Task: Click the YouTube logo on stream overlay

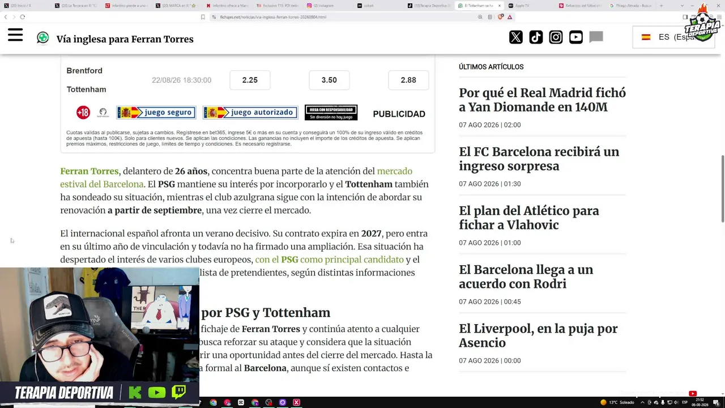Action: pyautogui.click(x=156, y=393)
